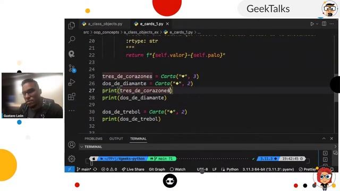Select first terminal instance icon in side list
Image resolution: width=340 pixels, height=191 pixels.
(325, 153)
